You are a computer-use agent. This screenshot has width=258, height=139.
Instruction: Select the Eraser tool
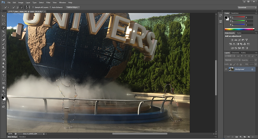click(x=3, y=56)
